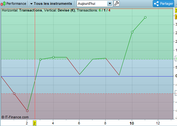
Task: Expand the Aujourd'hui period dropdown arrow
Action: pyautogui.click(x=110, y=4)
